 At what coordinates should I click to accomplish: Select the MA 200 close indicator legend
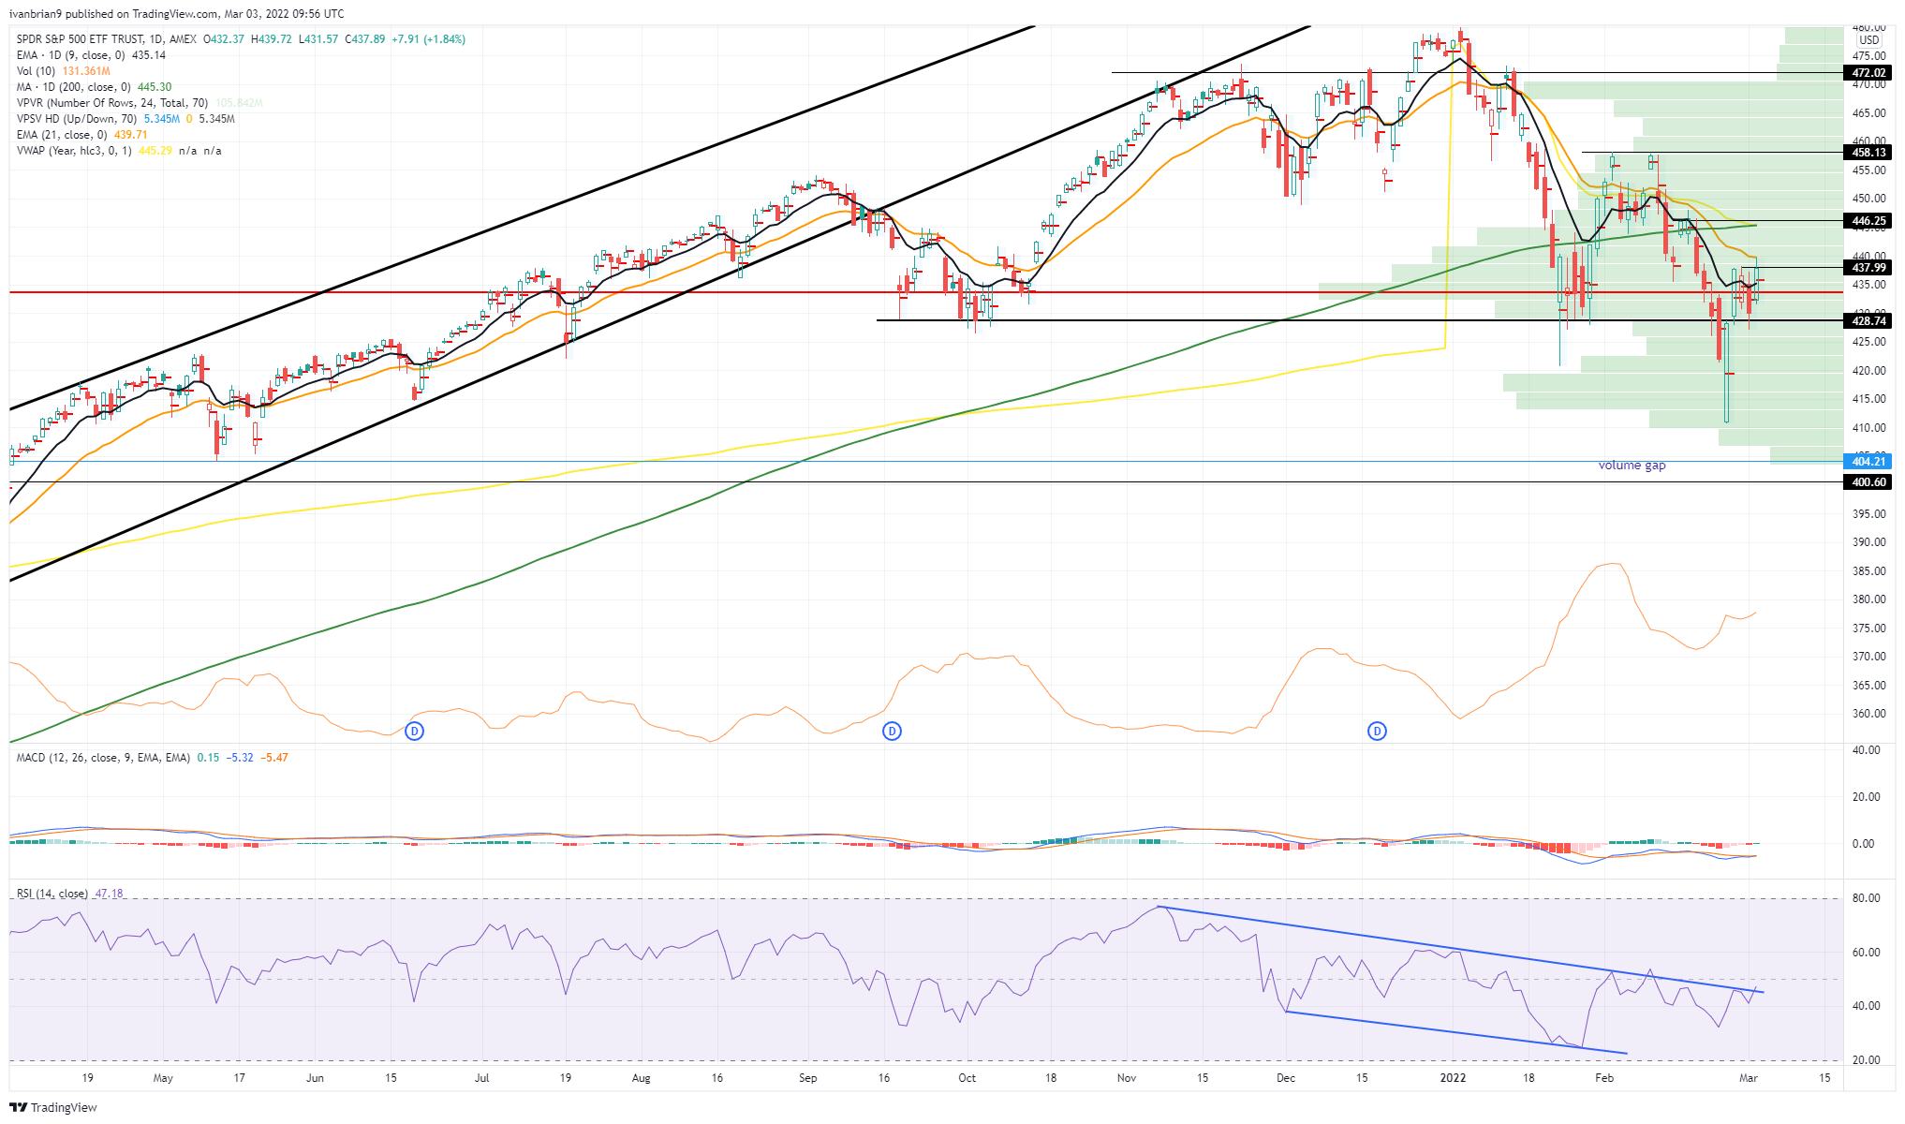75,87
